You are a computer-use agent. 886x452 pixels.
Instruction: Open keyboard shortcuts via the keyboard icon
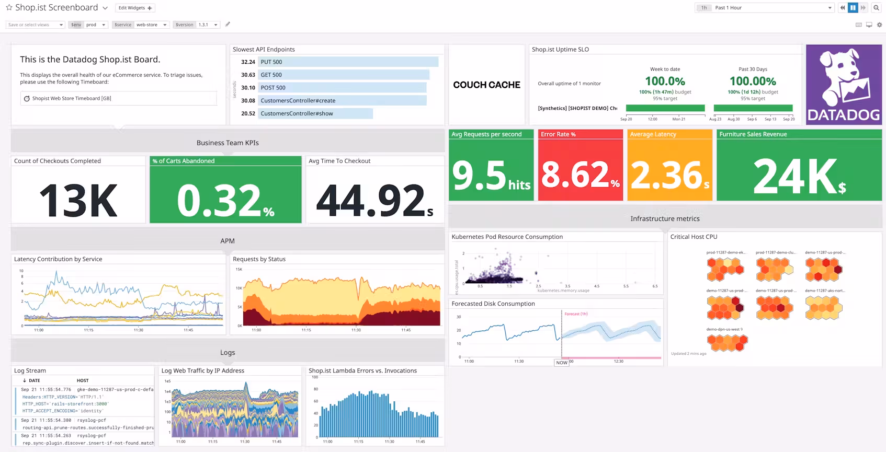coord(859,25)
